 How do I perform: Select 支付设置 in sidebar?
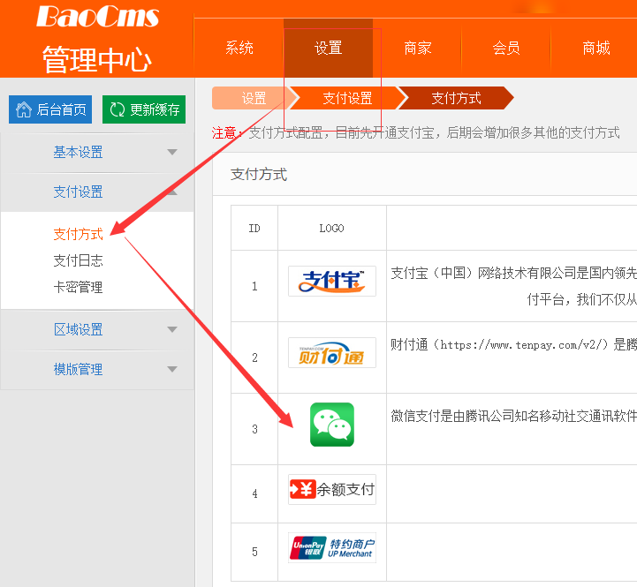click(78, 192)
